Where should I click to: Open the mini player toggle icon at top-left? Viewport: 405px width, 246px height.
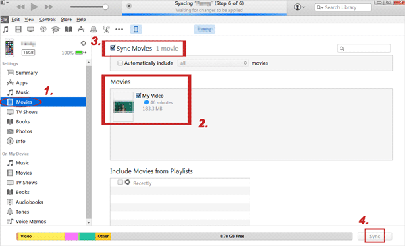tap(5, 3)
